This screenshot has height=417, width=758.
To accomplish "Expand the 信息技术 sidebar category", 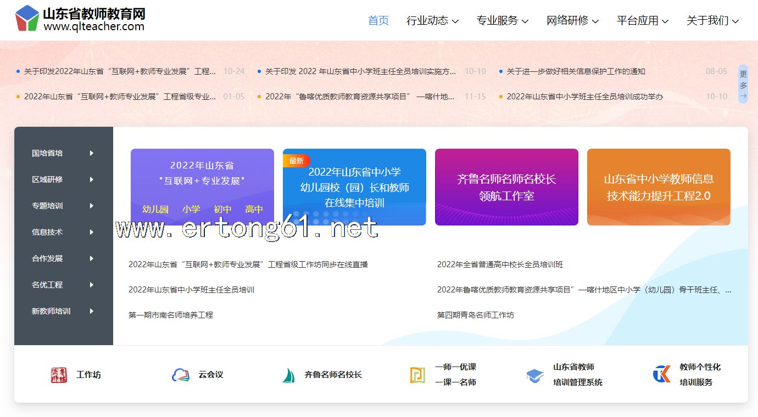I will point(63,232).
